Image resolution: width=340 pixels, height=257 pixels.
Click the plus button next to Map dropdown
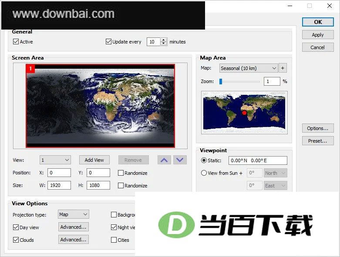click(283, 68)
